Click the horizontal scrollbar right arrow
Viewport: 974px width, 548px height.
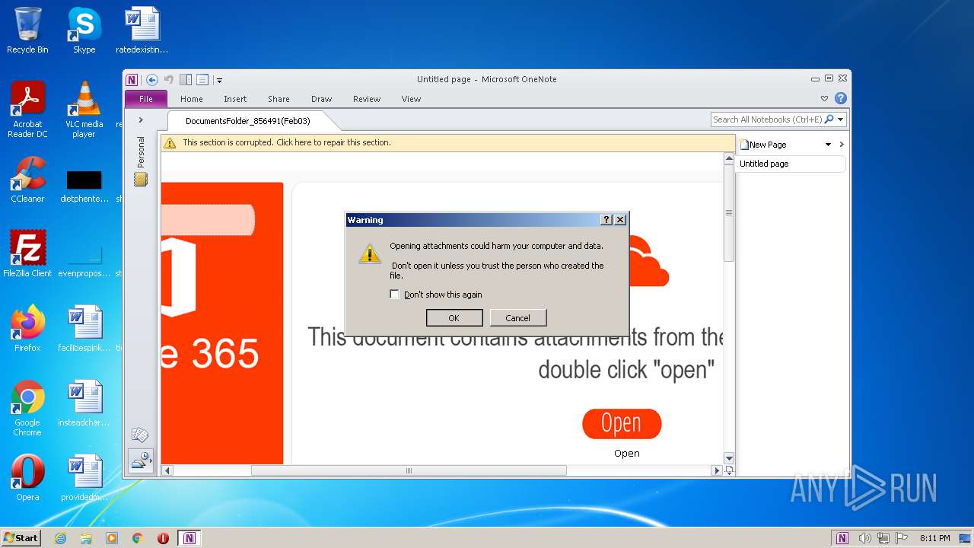coord(716,470)
